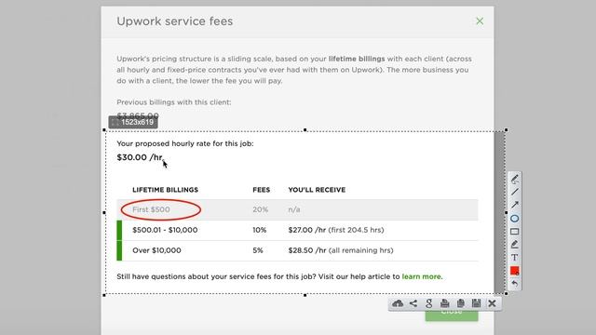Click the 5% fee value
This screenshot has height=335, width=596.
[x=258, y=250]
